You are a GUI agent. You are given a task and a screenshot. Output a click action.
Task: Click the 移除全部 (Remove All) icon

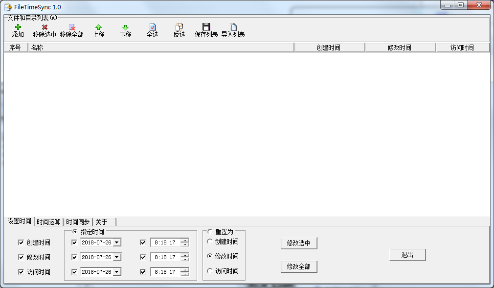(x=71, y=28)
